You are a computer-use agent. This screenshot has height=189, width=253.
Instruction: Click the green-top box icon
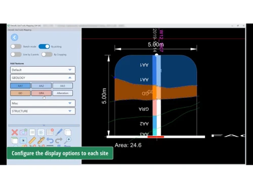coord(15,140)
